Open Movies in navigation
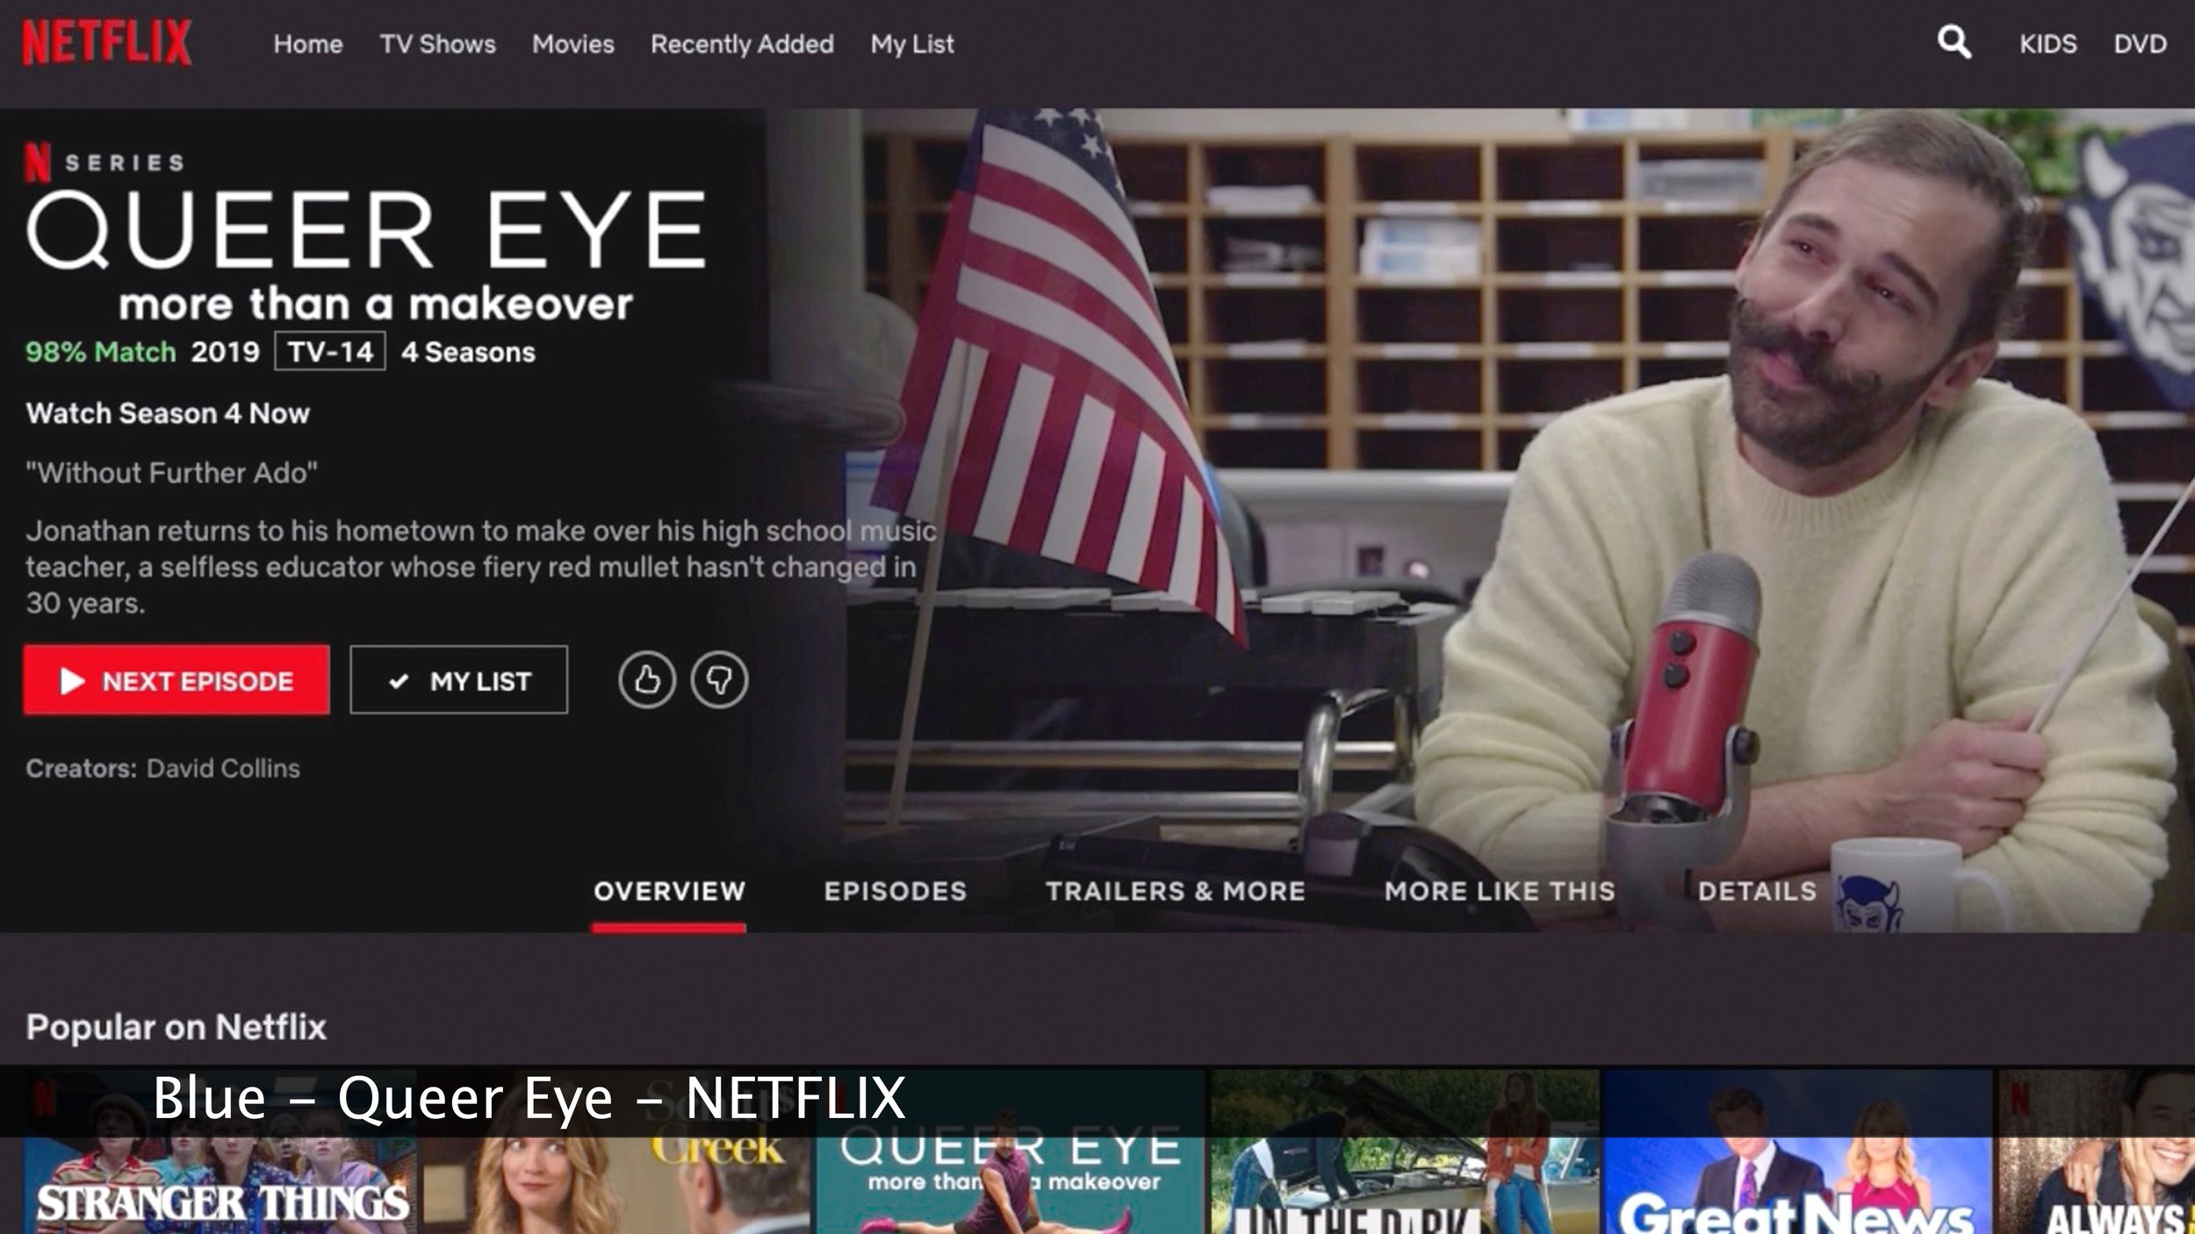Viewport: 2195px width, 1234px height. pyautogui.click(x=573, y=44)
